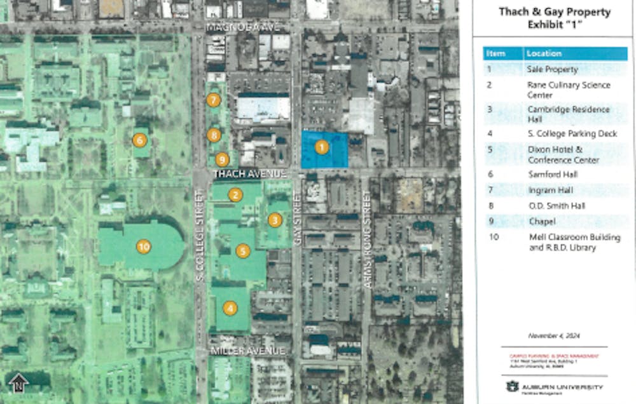Viewport: 636px width, 404px height.
Task: Click the orange marker numbered 9
Action: 222,159
